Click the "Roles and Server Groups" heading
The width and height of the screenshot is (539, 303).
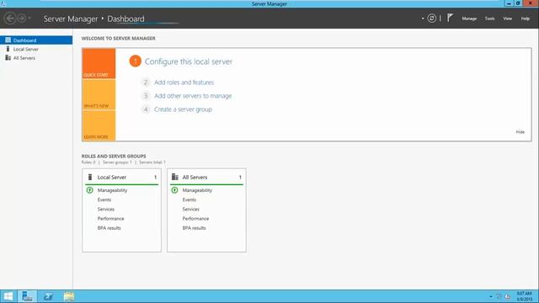114,157
